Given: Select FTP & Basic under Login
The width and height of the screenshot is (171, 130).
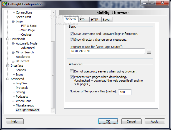Looking at the screenshot, I should click(29, 26).
